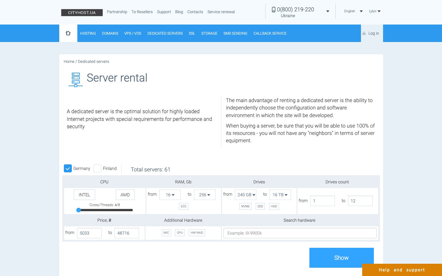The width and height of the screenshot is (442, 276).
Task: Toggle the HDD drive filter
Action: coord(274,206)
